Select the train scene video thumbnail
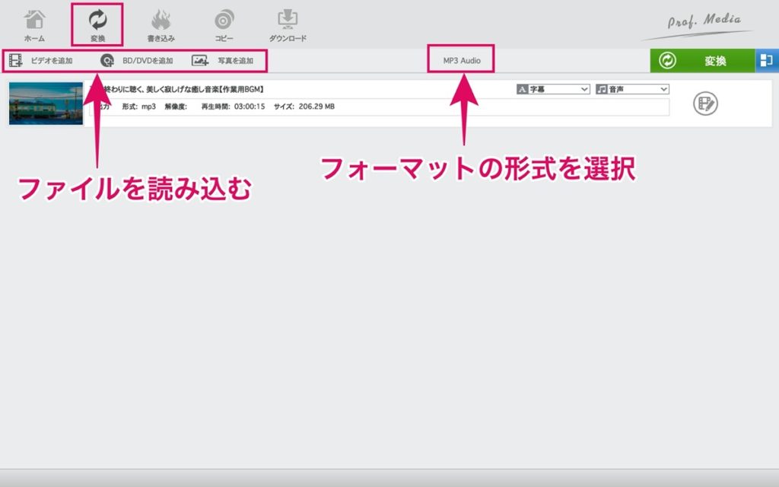This screenshot has height=487, width=779. tap(46, 103)
